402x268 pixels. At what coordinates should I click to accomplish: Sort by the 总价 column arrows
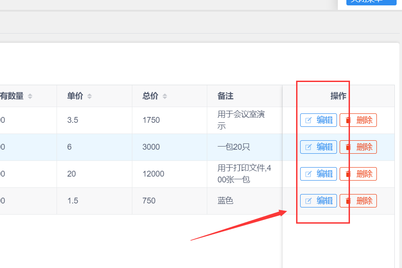tap(165, 96)
